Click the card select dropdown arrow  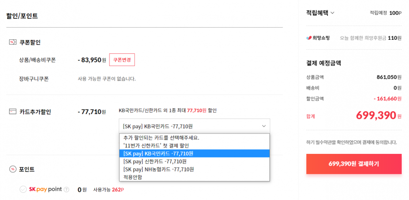(x=264, y=126)
